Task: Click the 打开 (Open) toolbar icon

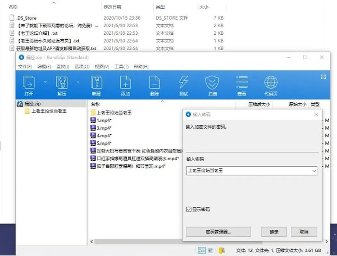Action: [x=29, y=82]
